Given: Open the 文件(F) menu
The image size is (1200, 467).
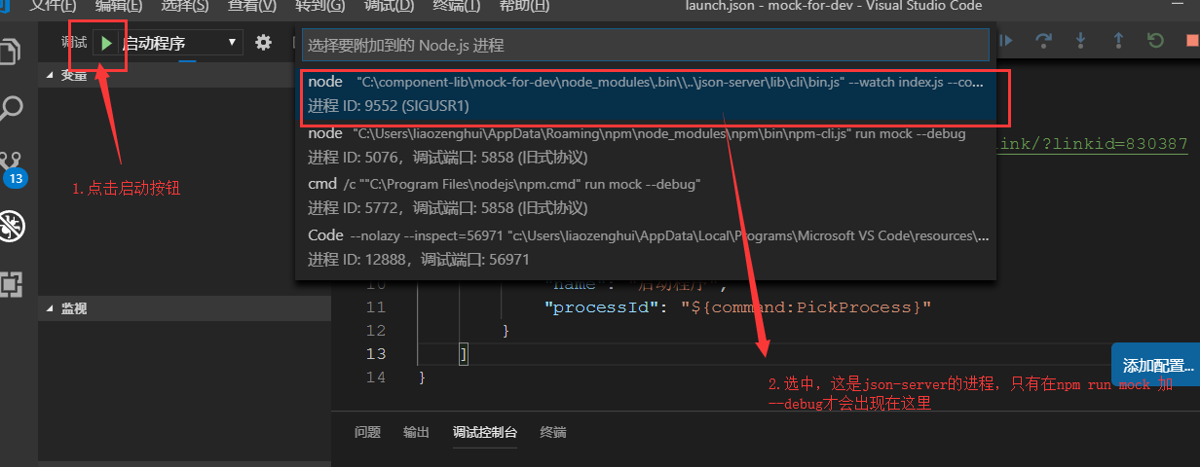Looking at the screenshot, I should tap(53, 6).
